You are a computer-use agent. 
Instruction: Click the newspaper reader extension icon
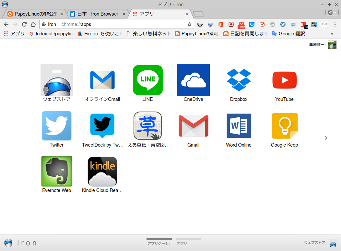[314, 24]
